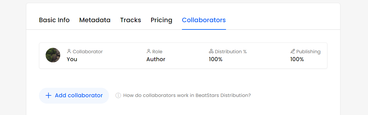Click the Author role value

point(156,59)
